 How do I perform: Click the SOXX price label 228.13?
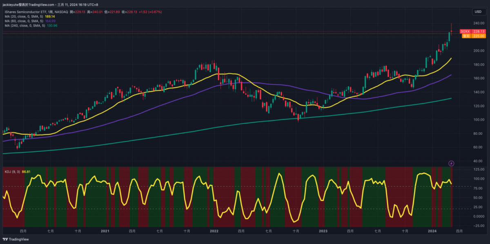point(473,31)
